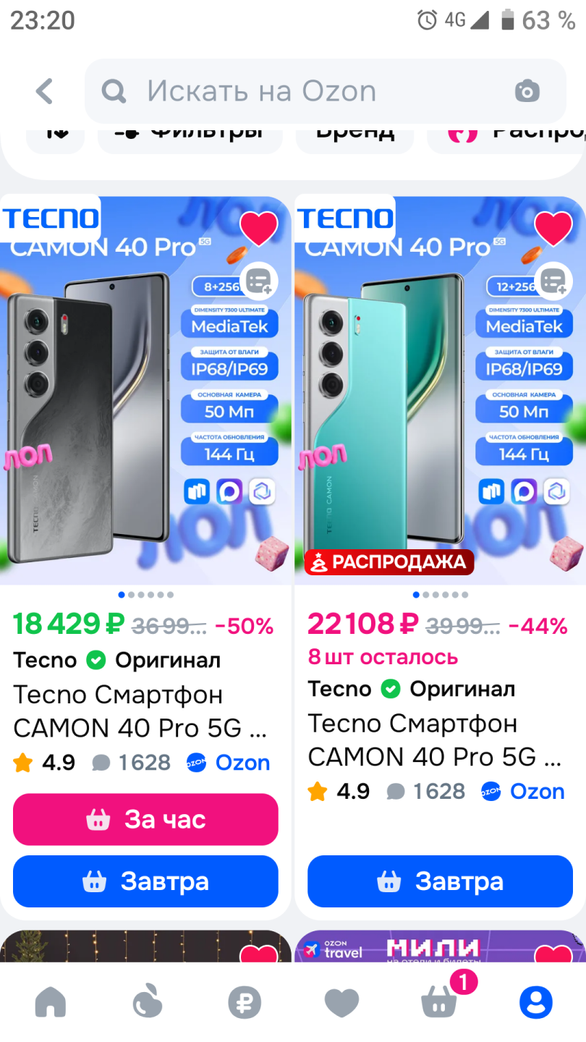586x1042 pixels.
Task: Order the 18 429 ₽ phone 'За час'
Action: (145, 819)
